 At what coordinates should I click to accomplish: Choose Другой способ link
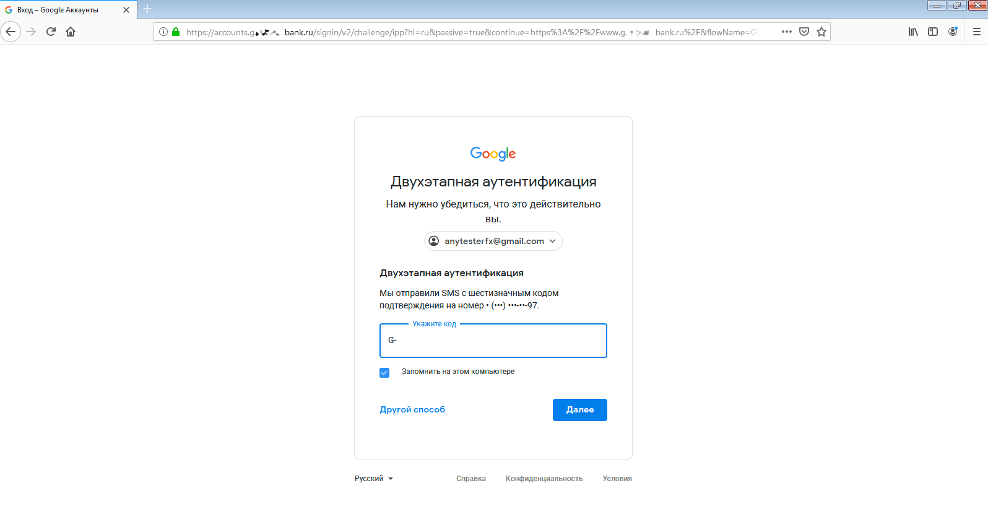point(412,410)
